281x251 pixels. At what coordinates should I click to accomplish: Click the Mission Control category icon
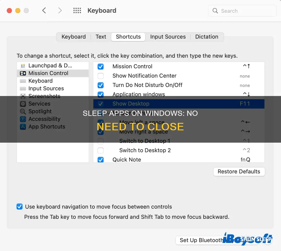click(x=23, y=73)
